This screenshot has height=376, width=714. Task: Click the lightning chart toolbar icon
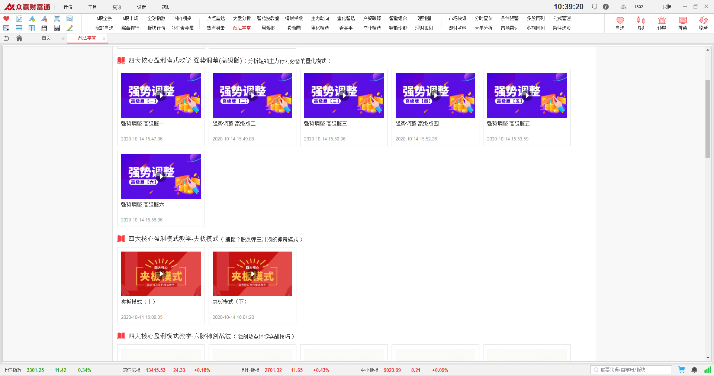(x=19, y=19)
